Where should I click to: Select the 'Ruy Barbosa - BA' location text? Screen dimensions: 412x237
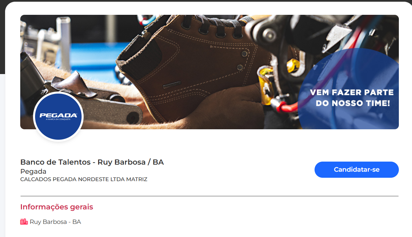[x=55, y=222]
